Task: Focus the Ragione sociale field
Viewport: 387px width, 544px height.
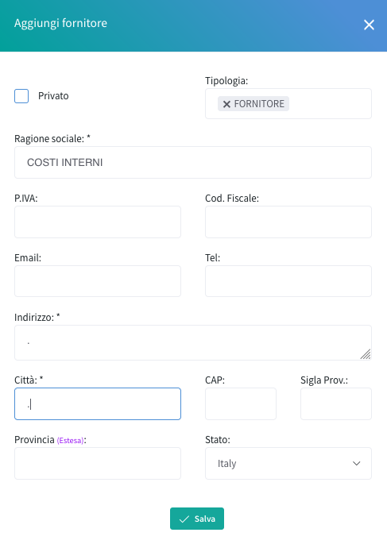Action: point(193,162)
